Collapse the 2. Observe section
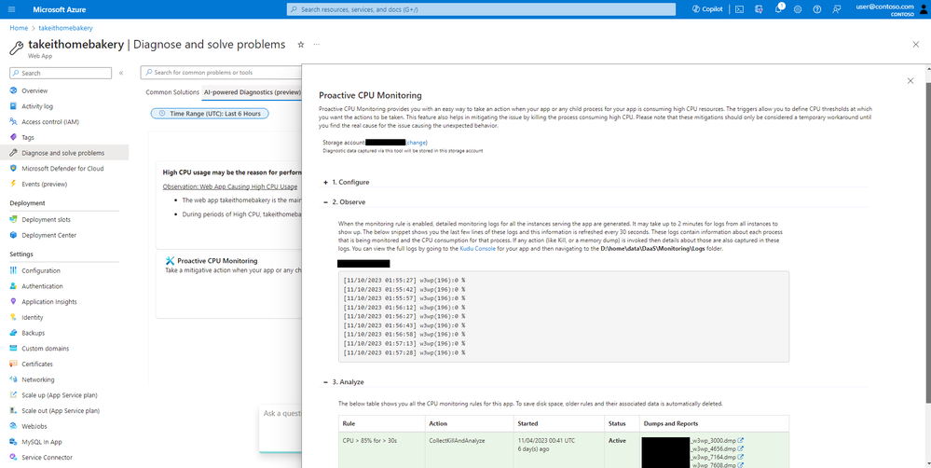This screenshot has height=468, width=931. (x=326, y=202)
